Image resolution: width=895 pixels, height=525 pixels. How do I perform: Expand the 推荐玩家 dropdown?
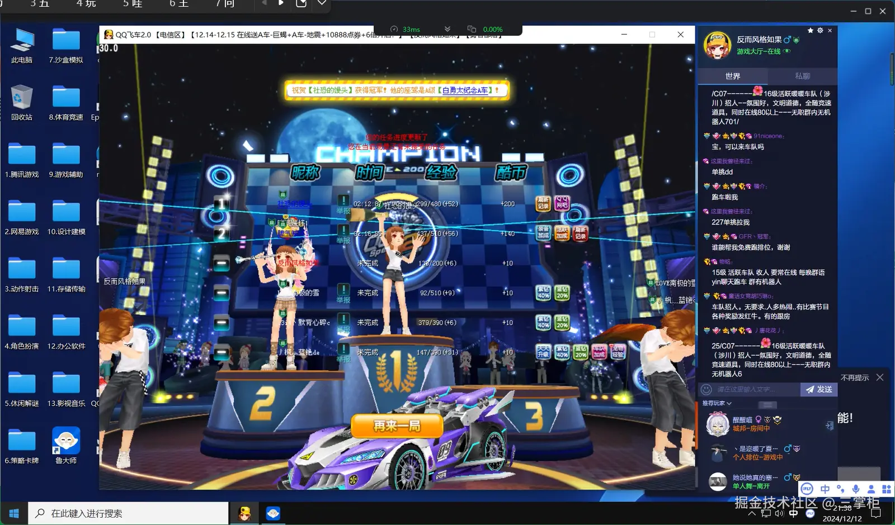coord(717,403)
